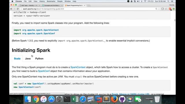Open Finder from the Dock
This screenshot has height=104, width=185.
[x=28, y=99]
